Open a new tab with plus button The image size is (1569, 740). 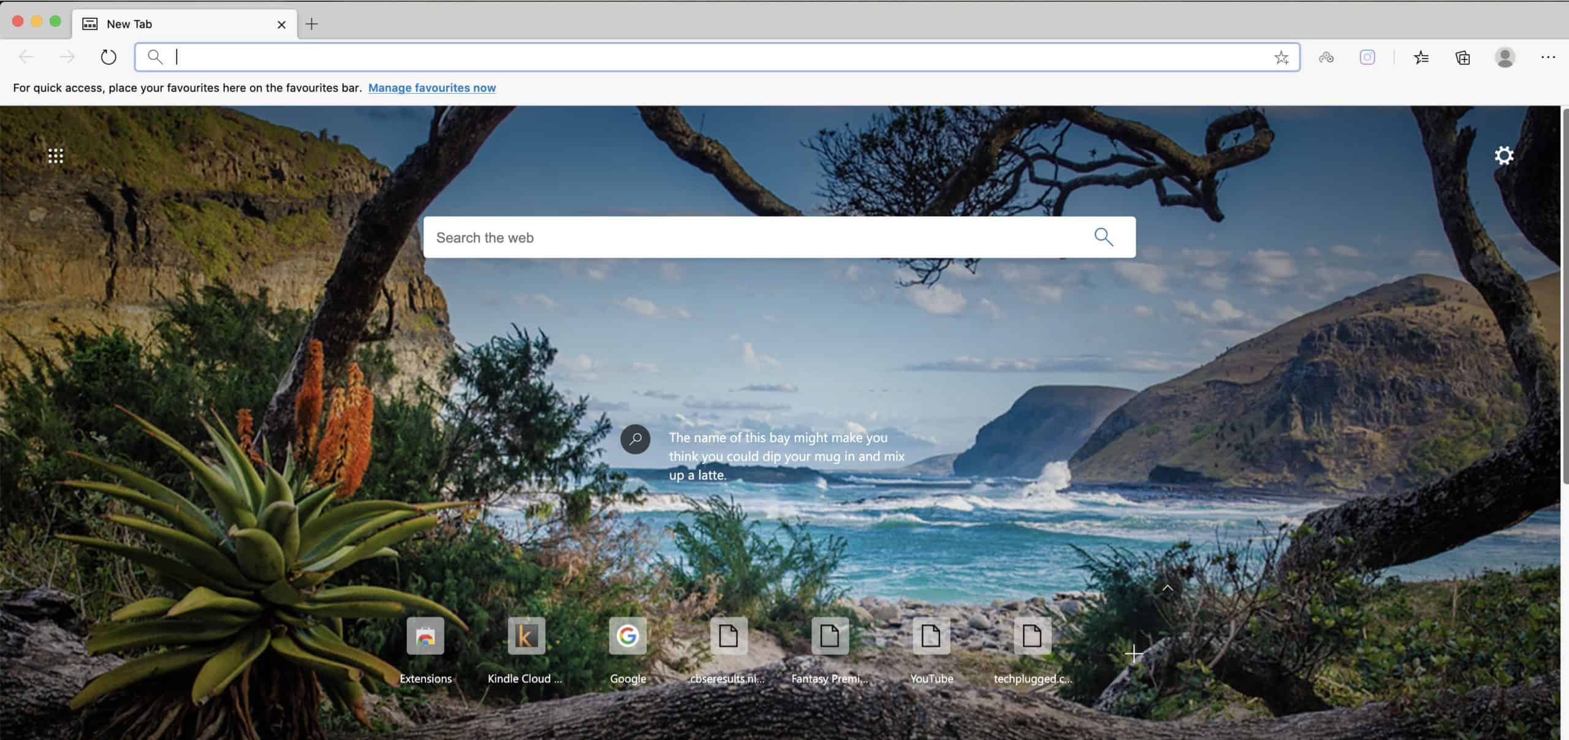(311, 24)
